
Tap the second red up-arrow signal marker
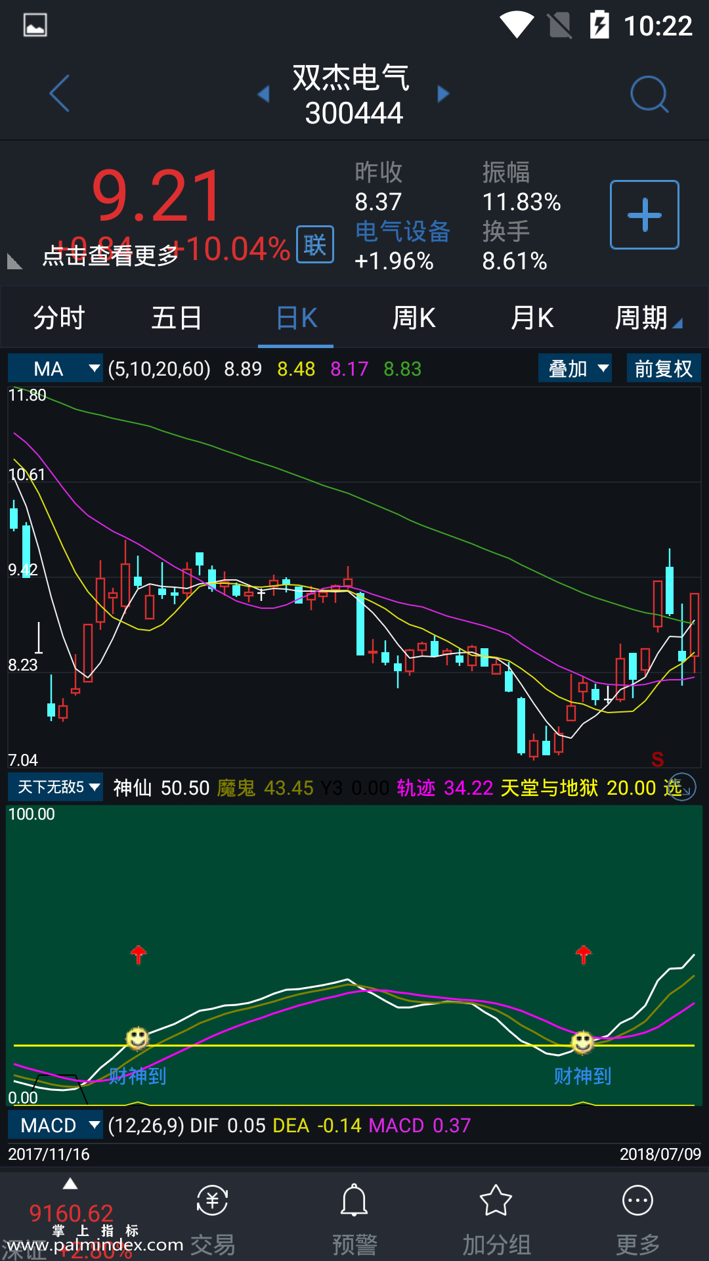tap(584, 954)
